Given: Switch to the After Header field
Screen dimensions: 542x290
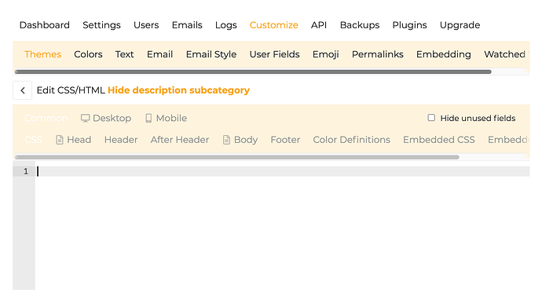Looking at the screenshot, I should pos(180,140).
